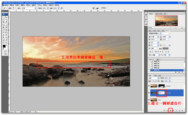Select the Hand tool
The width and height of the screenshot is (188, 115).
point(3,43)
